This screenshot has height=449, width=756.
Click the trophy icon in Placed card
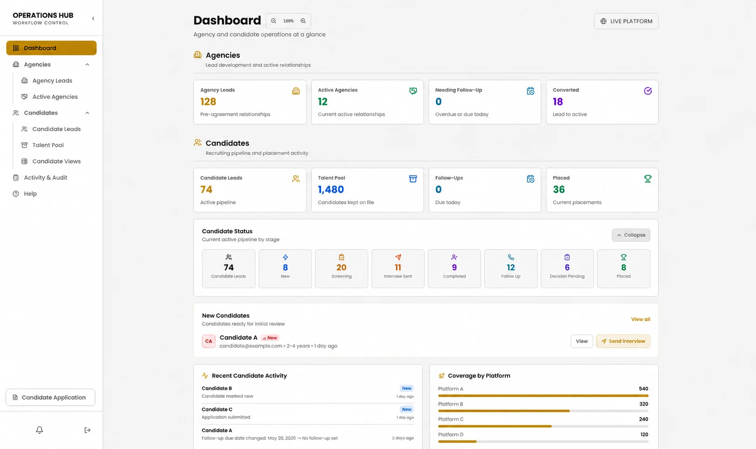coord(648,179)
